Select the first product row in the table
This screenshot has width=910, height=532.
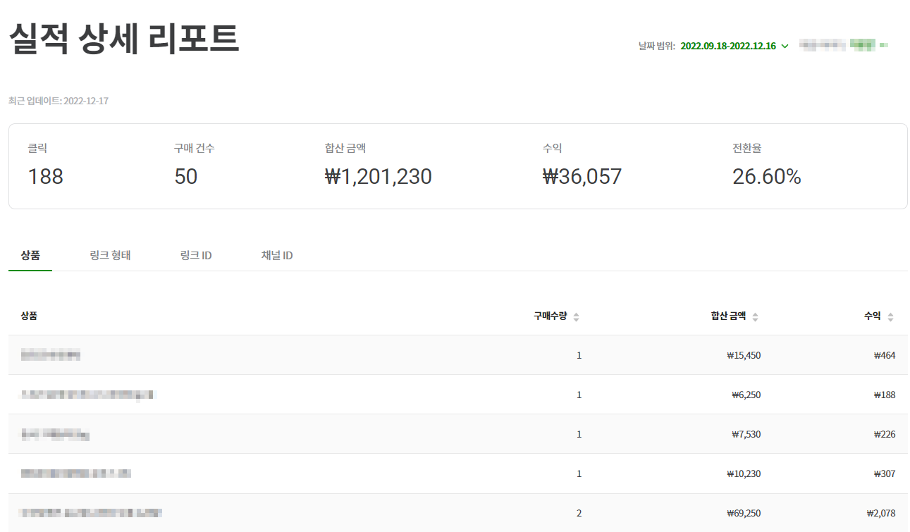[x=282, y=355]
